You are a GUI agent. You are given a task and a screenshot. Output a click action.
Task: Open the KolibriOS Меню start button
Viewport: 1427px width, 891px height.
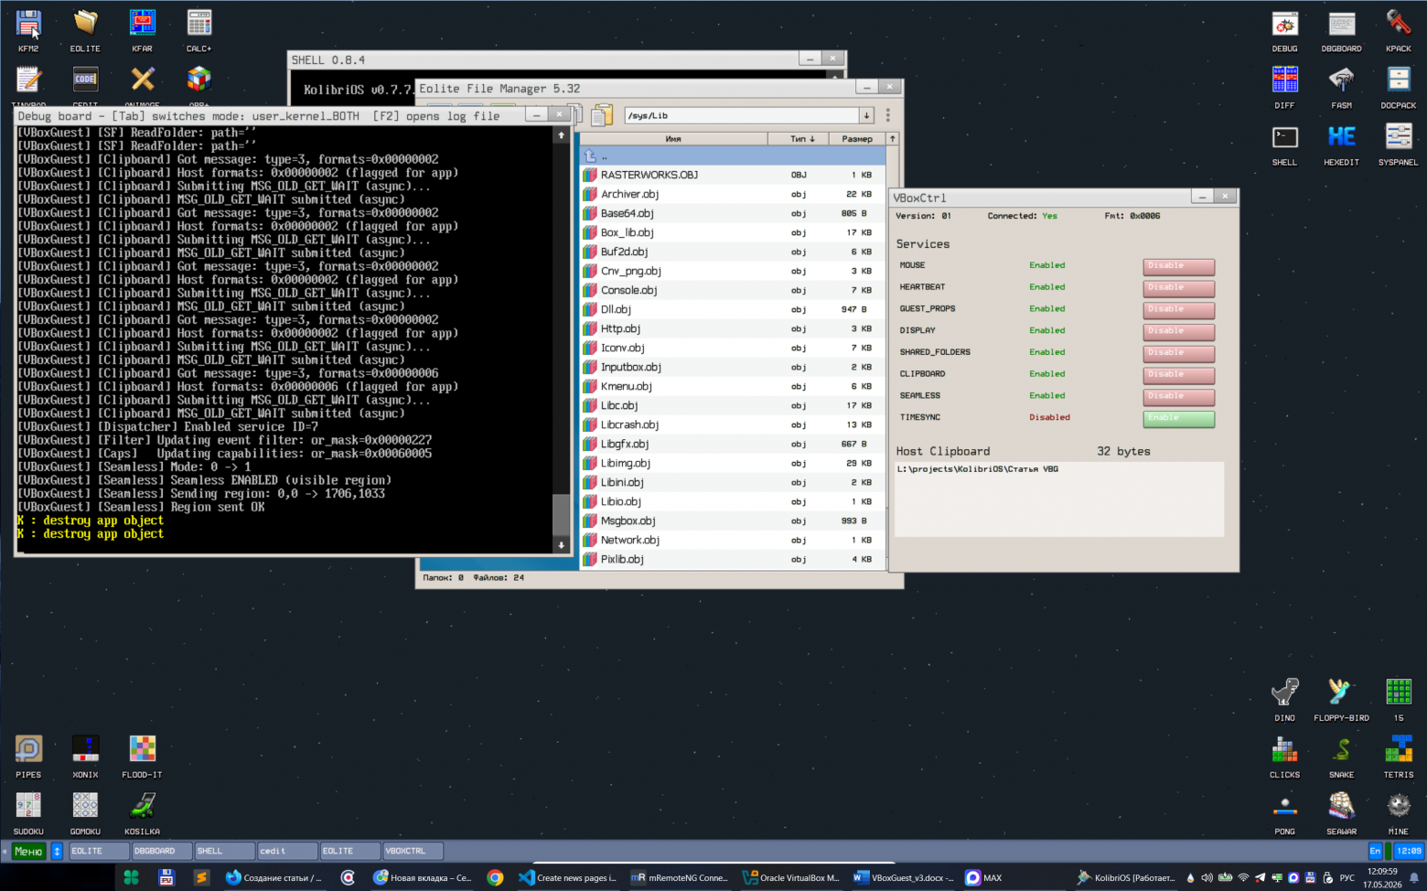(28, 851)
